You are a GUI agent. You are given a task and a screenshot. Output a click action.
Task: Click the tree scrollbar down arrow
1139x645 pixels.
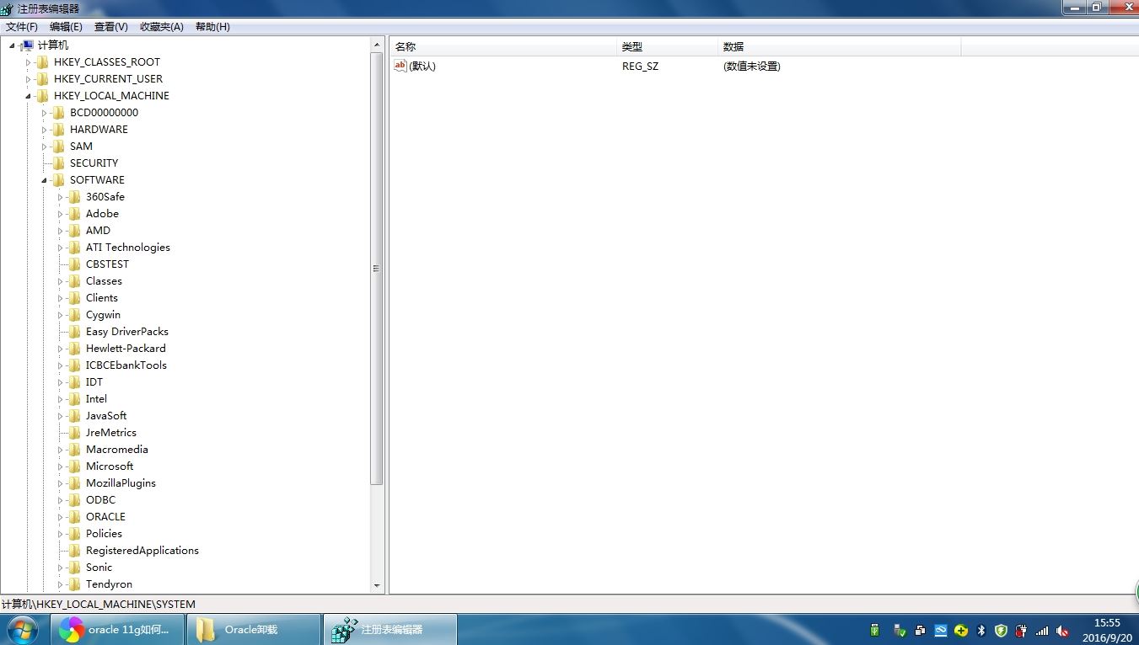[x=377, y=586]
